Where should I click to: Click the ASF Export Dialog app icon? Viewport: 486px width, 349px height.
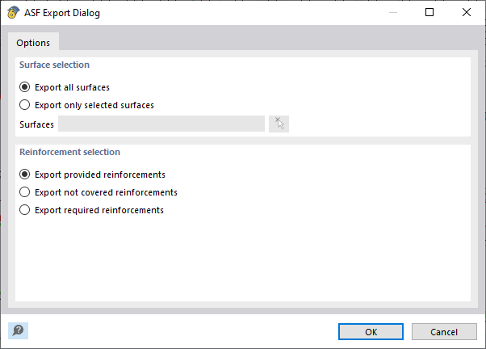point(13,13)
